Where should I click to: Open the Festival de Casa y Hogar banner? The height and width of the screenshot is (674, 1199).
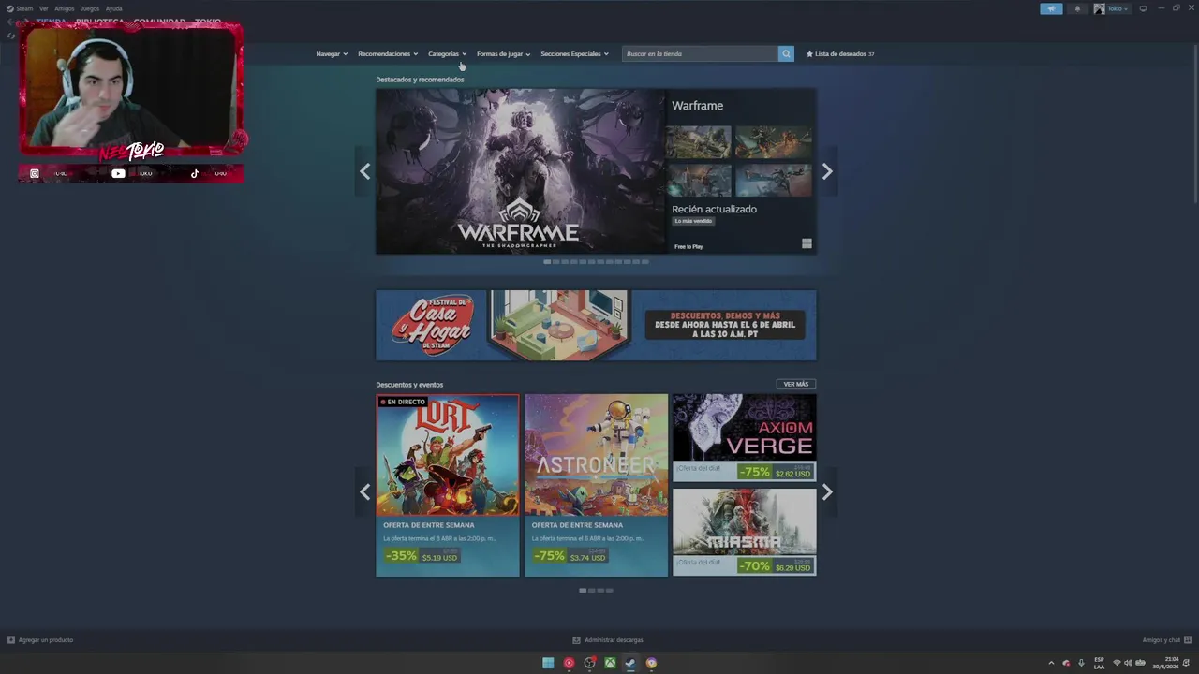pos(596,325)
